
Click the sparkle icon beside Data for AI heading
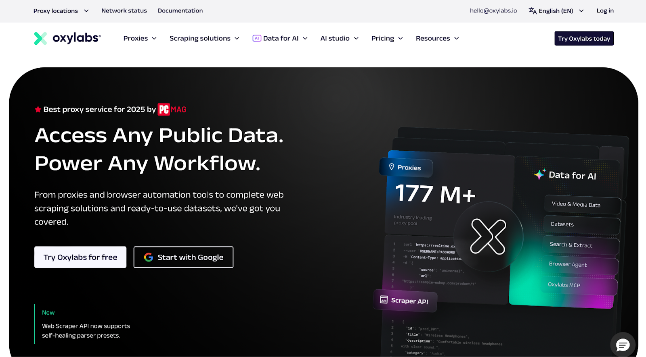click(x=540, y=174)
